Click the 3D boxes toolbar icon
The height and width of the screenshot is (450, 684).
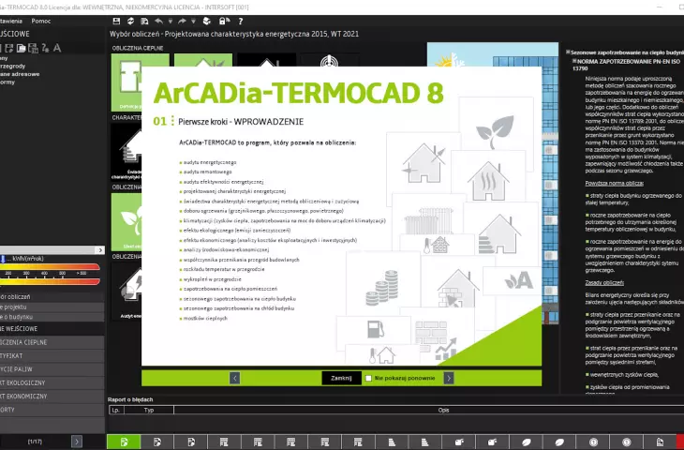[x=207, y=21]
